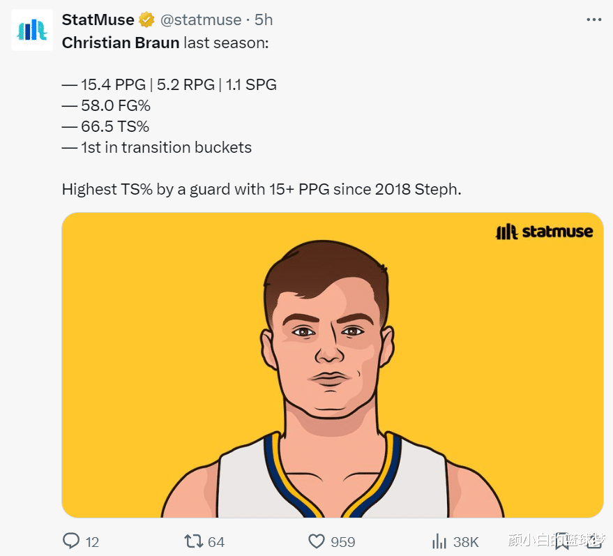Repost the tweet using the retweet icon
This screenshot has width=613, height=556.
point(192,541)
